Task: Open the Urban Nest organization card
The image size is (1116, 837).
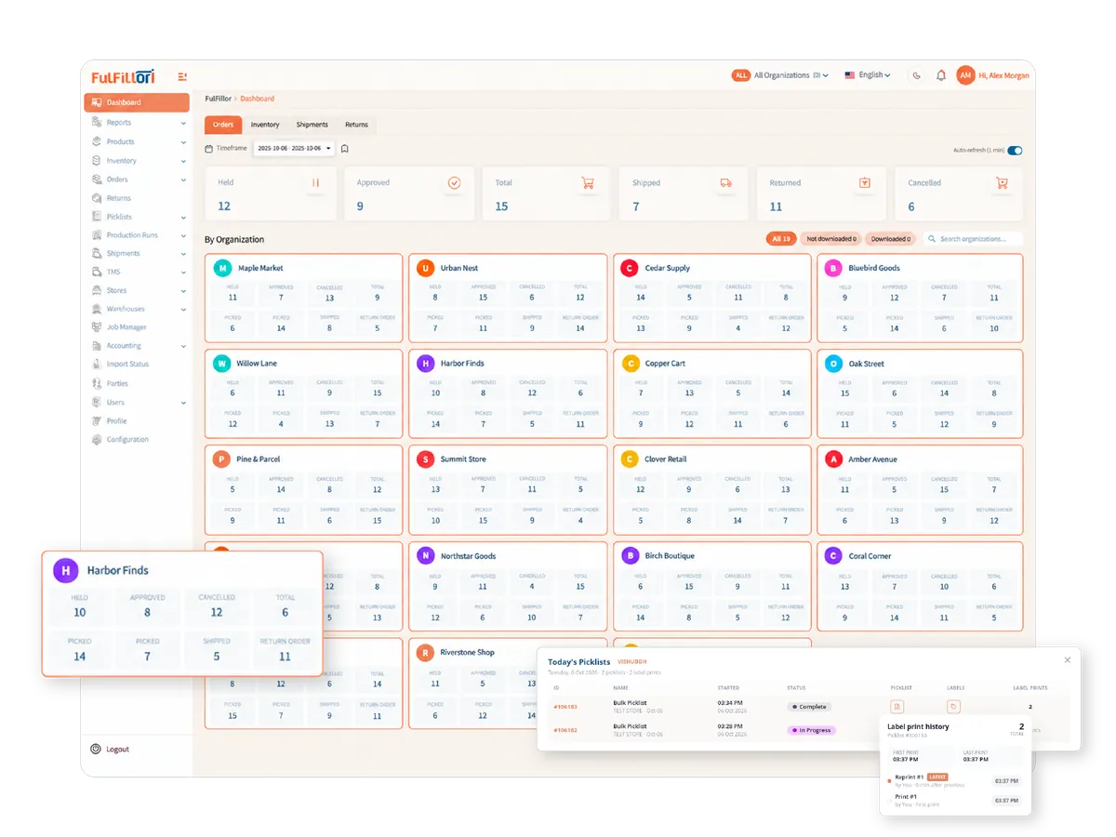Action: pos(508,298)
